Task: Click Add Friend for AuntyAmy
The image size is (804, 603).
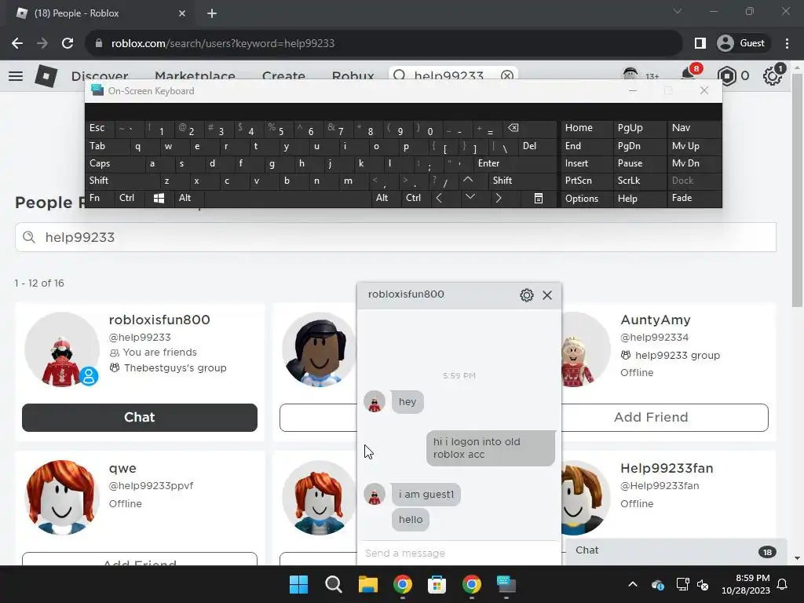Action: (x=651, y=418)
